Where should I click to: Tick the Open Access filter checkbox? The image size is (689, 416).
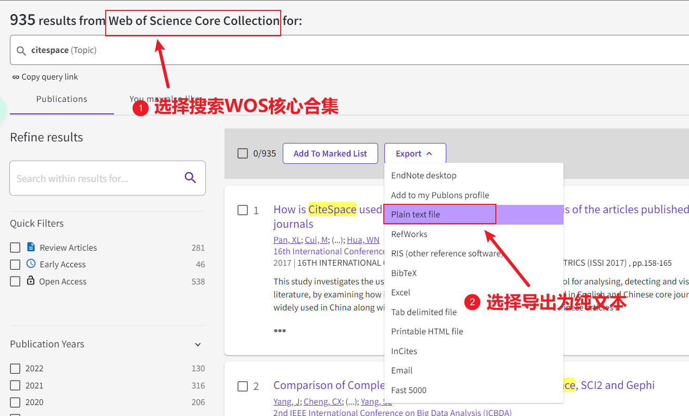click(15, 281)
